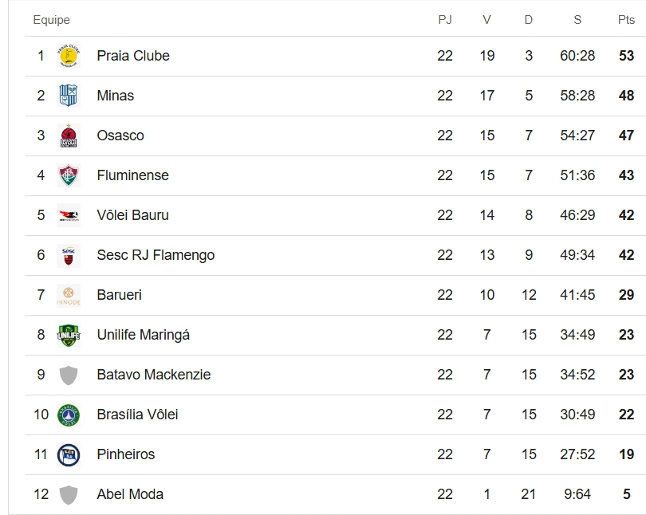The image size is (646, 515).
Task: Select the Batavo Mackenzie team name
Action: pos(154,375)
